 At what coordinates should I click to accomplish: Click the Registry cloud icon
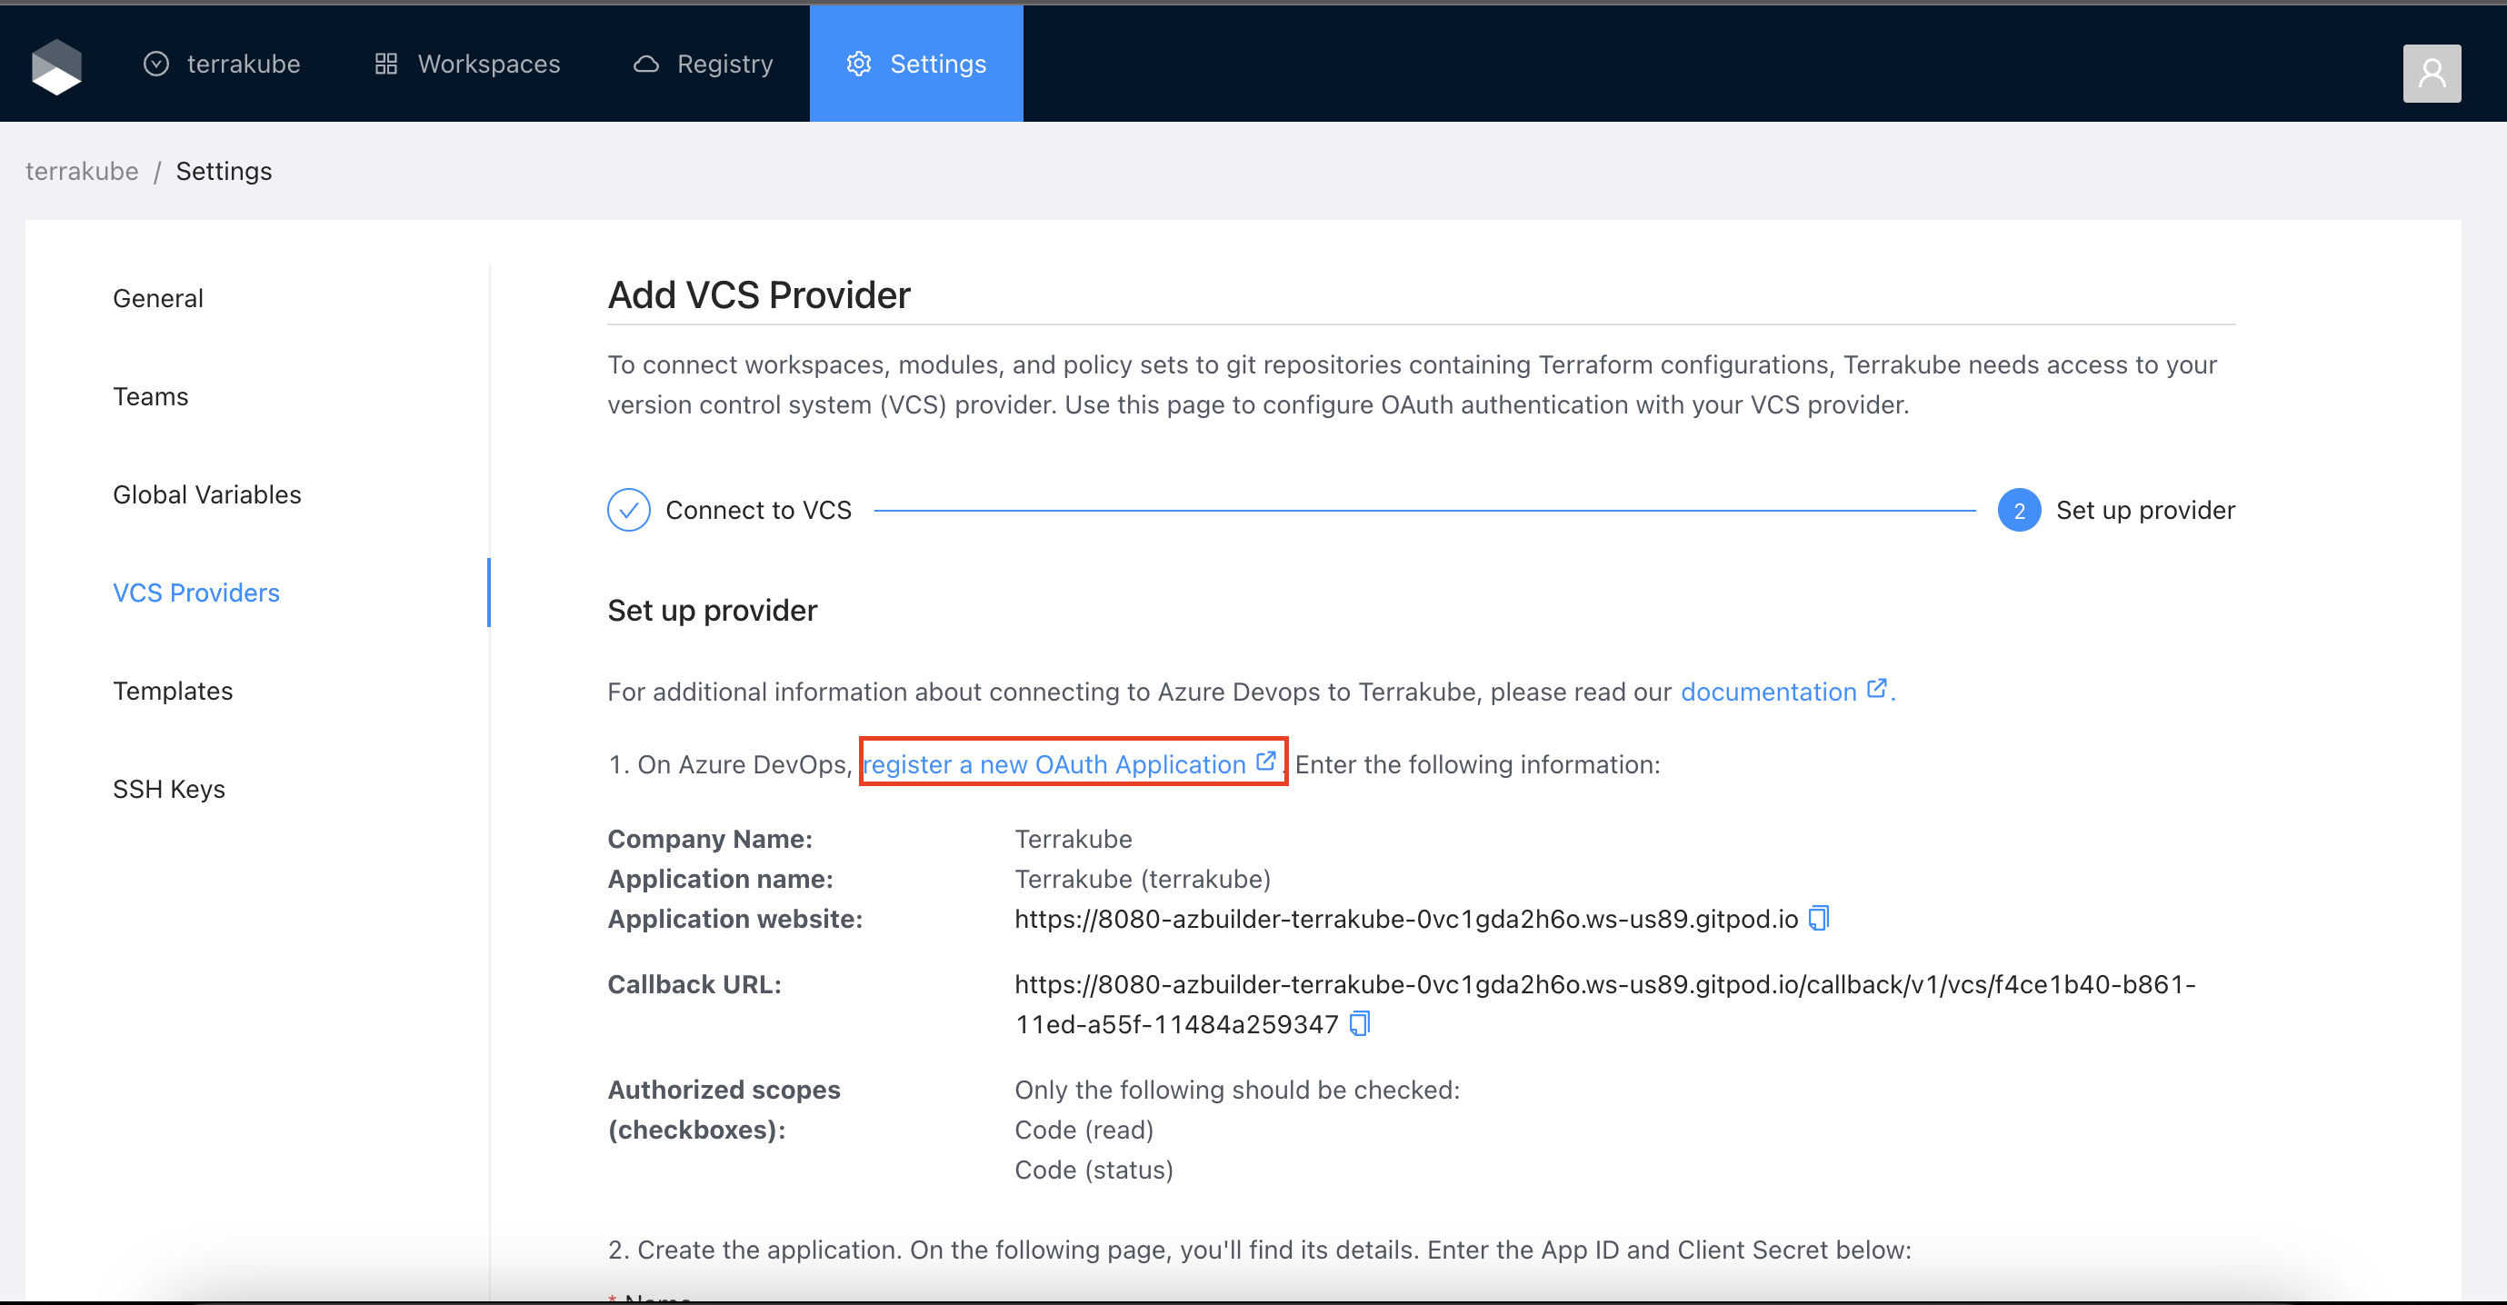(646, 65)
